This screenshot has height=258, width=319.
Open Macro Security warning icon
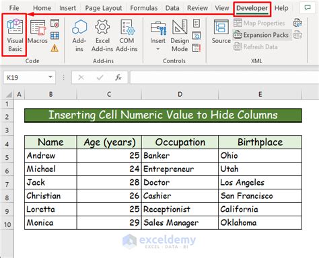pos(55,48)
